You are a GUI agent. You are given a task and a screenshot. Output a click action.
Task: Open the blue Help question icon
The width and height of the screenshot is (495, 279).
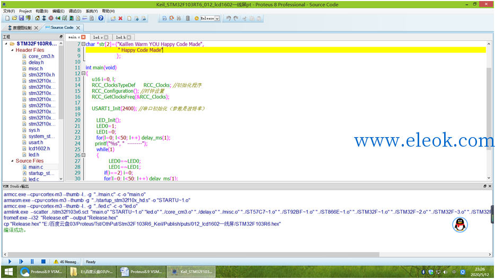[101, 19]
